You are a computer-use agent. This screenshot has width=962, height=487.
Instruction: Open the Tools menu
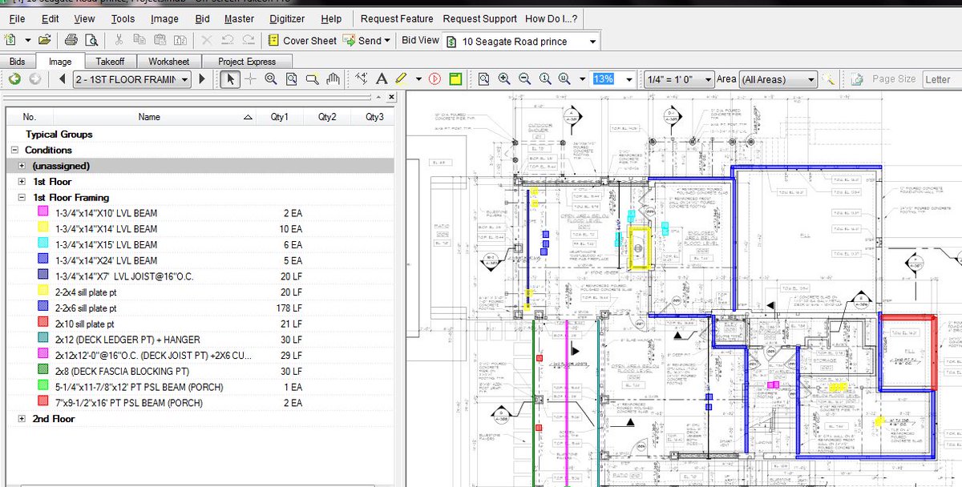(x=123, y=18)
